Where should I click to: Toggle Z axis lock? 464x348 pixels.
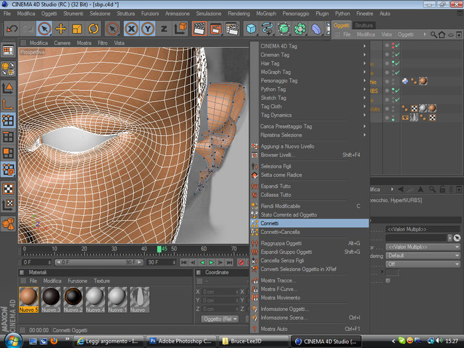click(164, 29)
